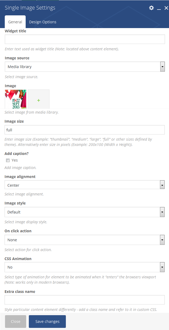Minimize the Single Image Settings panel
169x330 pixels.
159,8
